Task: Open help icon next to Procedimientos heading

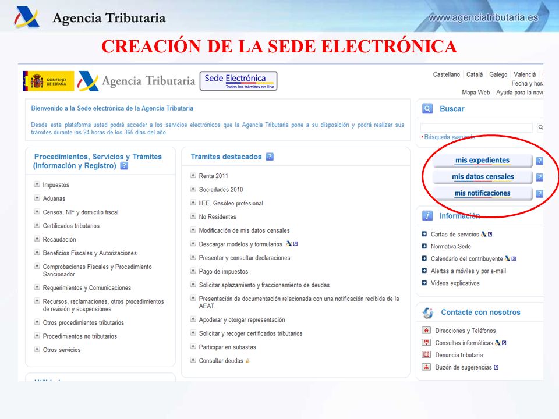Action: pos(124,166)
